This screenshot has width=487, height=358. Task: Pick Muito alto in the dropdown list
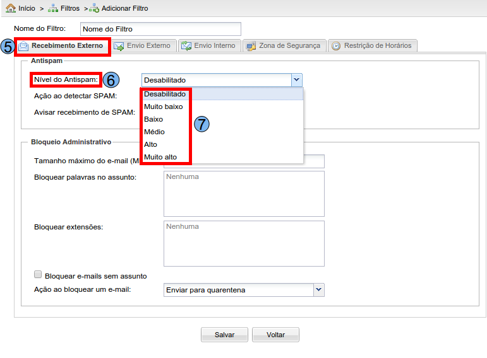[x=160, y=157]
